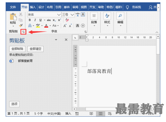This screenshot has height=122, width=166.
Task: Open the highlight color dropdown arrow
Action: tap(42, 26)
